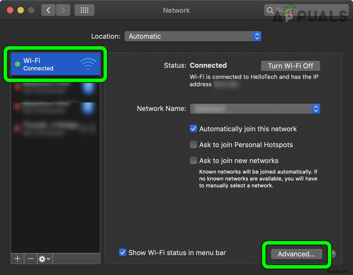Select the Wi-Fi signal icon in sidebar
The width and height of the screenshot is (353, 275).
[x=88, y=64]
